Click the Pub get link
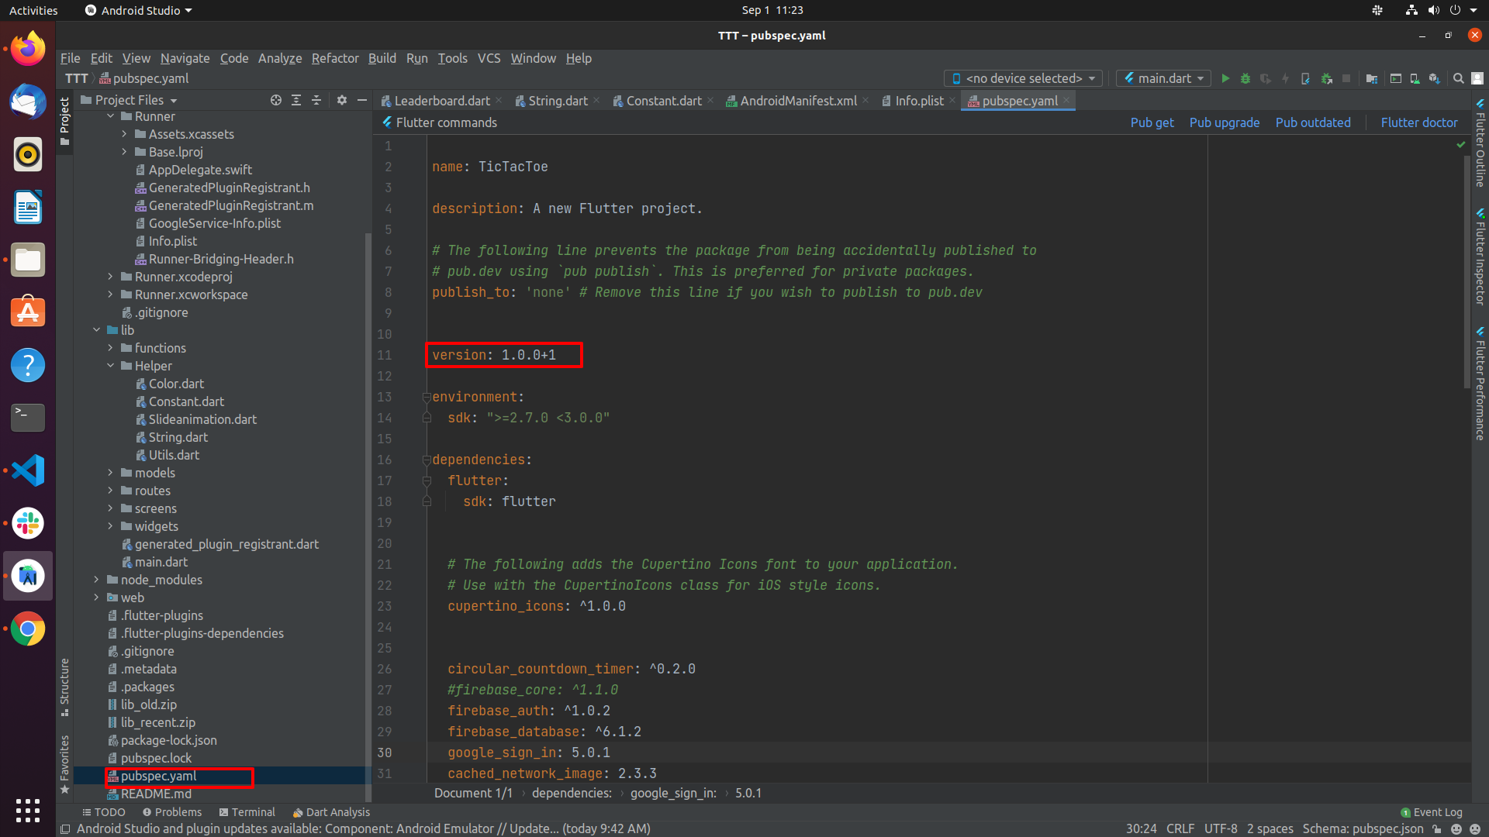This screenshot has width=1489, height=837. pyautogui.click(x=1152, y=122)
